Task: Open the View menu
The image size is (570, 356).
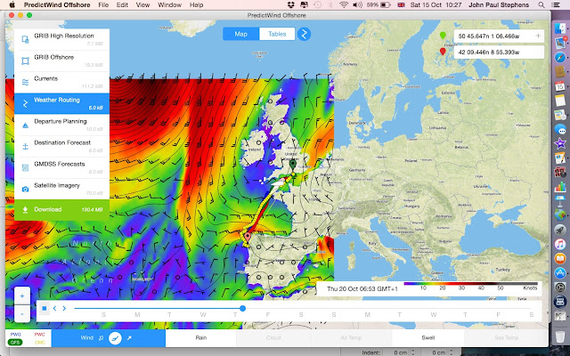Action: (142, 5)
